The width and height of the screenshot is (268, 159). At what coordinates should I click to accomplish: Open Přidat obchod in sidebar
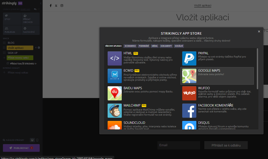30,19
